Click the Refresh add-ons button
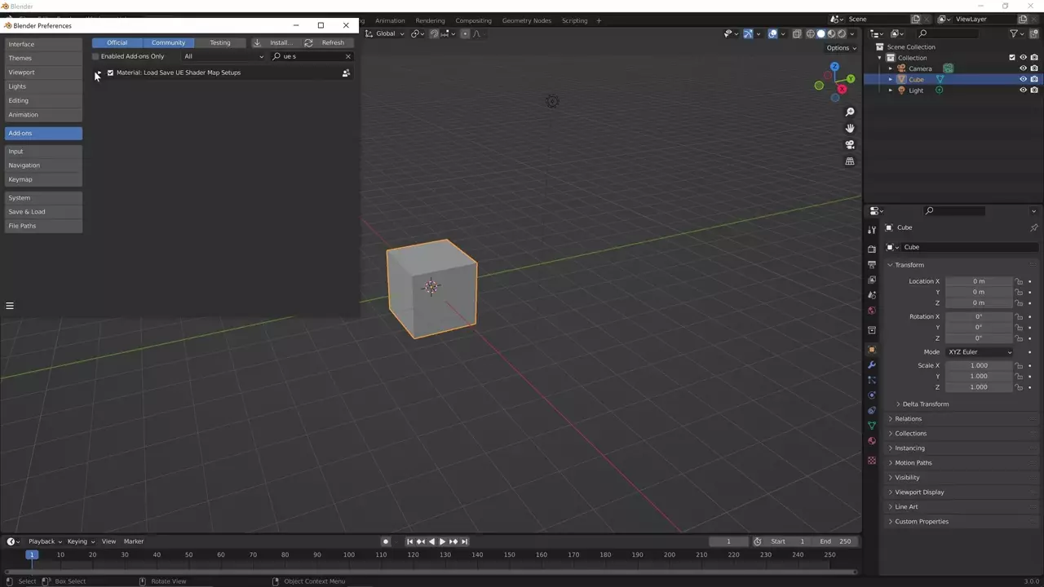 click(x=325, y=42)
